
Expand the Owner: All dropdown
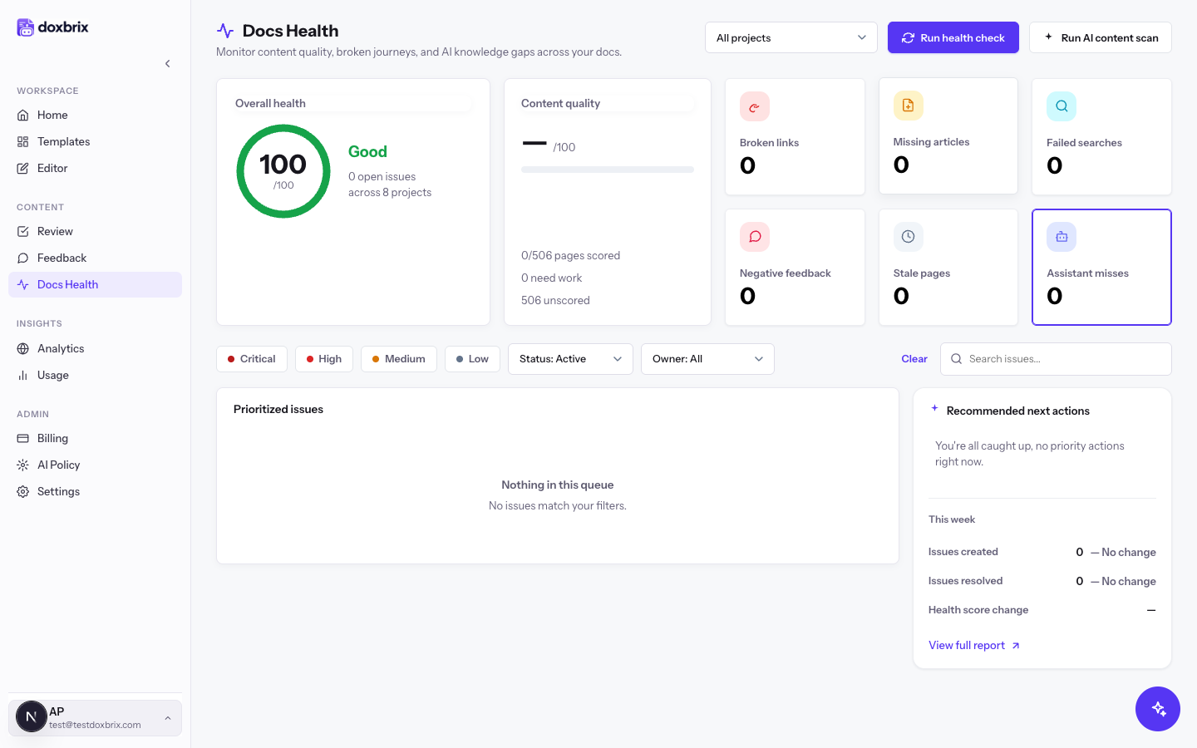pyautogui.click(x=707, y=359)
